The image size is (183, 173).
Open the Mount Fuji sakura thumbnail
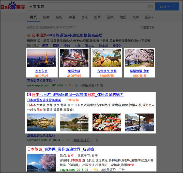click(x=41, y=163)
